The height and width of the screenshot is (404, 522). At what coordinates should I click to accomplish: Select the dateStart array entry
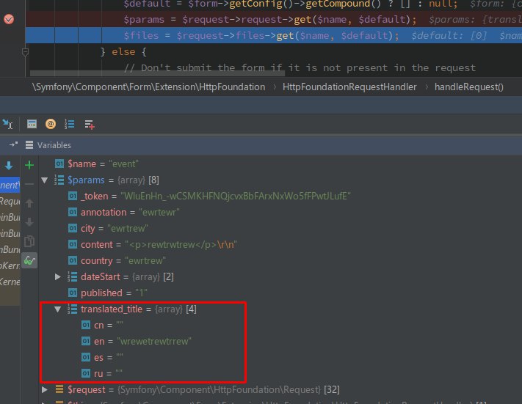point(121,277)
